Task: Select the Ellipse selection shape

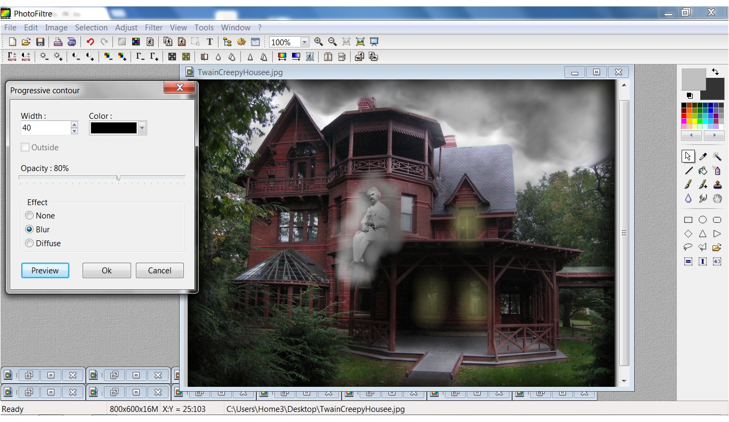Action: pyautogui.click(x=703, y=220)
